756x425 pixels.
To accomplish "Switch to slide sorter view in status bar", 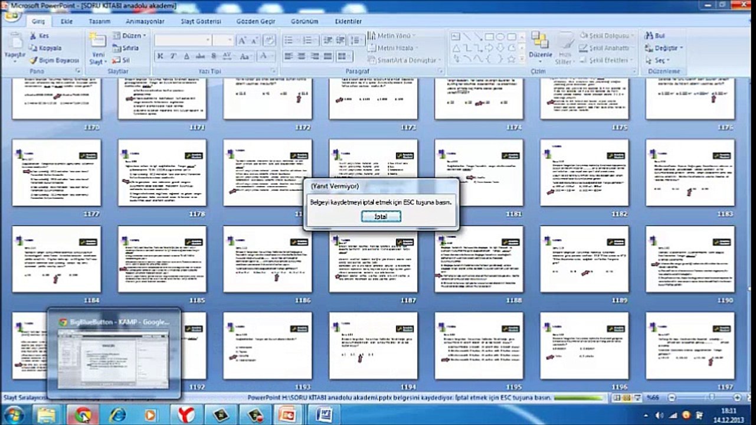I will [x=627, y=398].
